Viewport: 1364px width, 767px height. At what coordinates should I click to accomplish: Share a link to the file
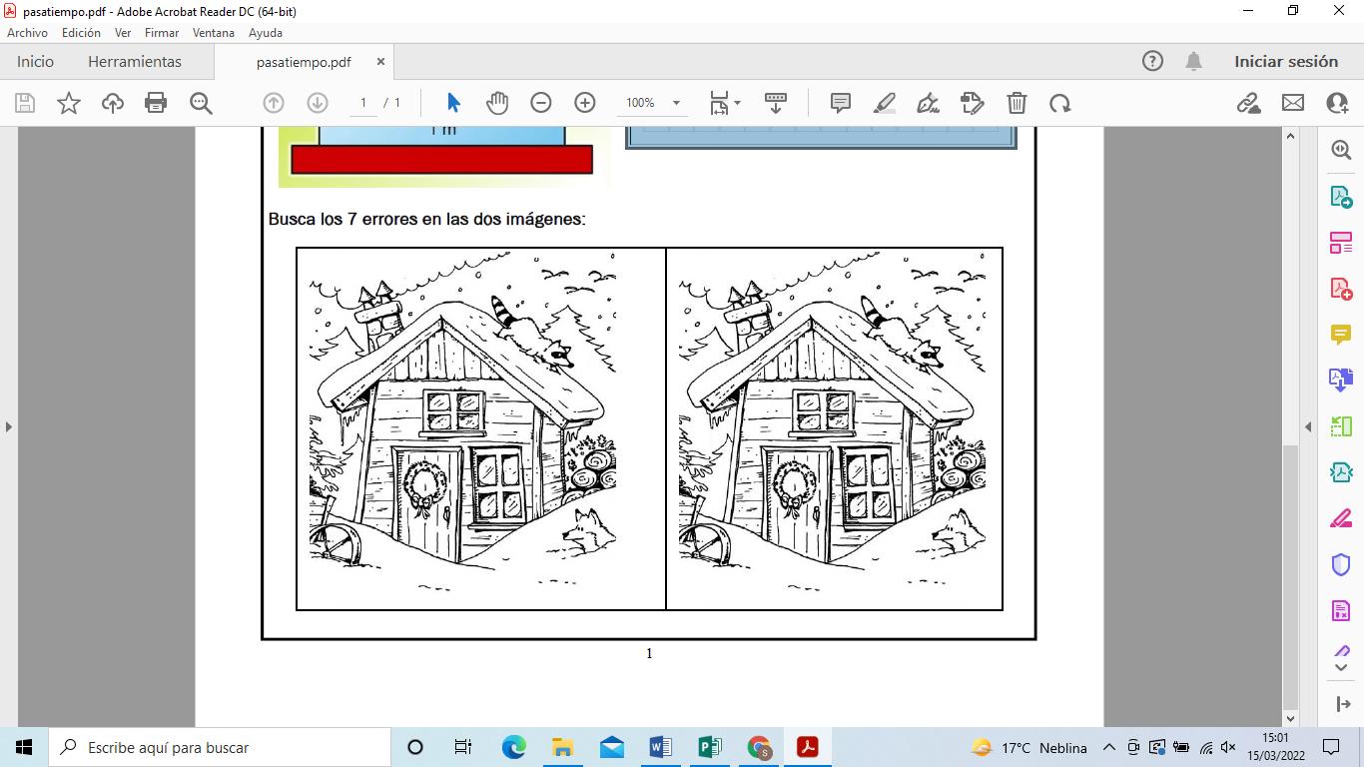(1248, 103)
